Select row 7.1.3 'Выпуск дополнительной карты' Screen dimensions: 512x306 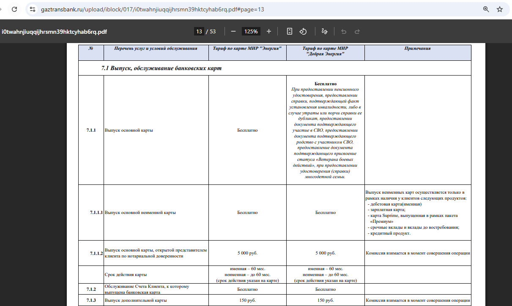pyautogui.click(x=274, y=301)
